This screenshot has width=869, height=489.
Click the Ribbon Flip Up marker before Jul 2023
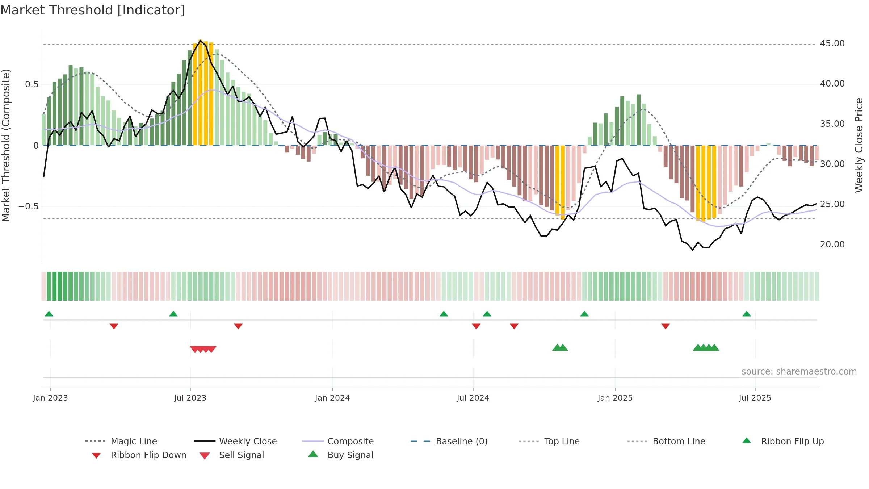173,314
